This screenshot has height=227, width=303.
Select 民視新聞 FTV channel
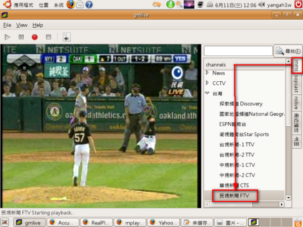click(x=234, y=196)
